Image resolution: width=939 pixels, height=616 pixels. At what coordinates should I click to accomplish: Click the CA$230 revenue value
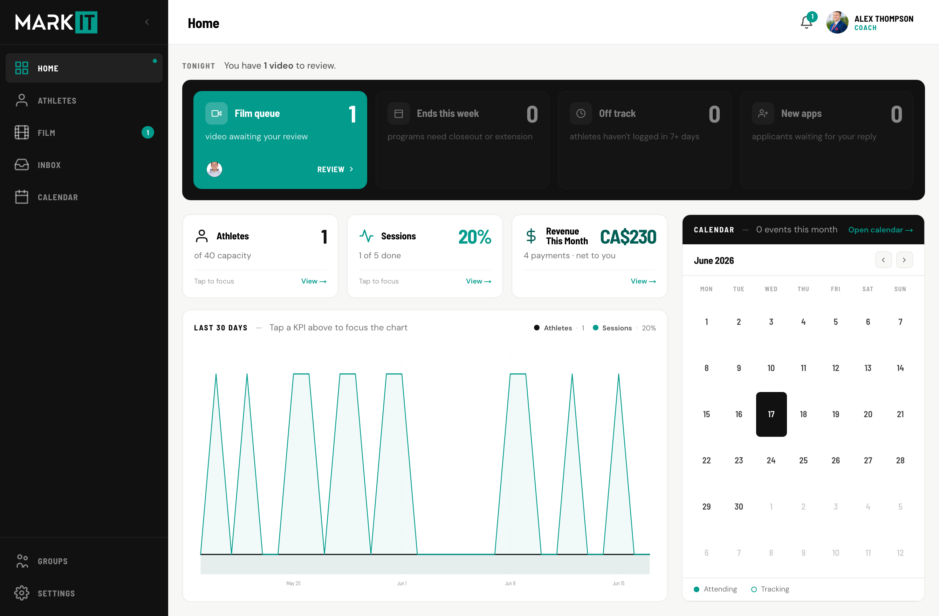(628, 237)
